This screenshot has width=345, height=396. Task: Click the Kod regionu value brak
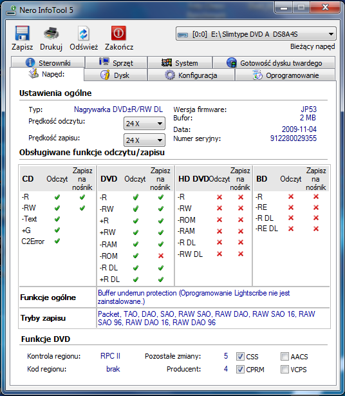[113, 369]
